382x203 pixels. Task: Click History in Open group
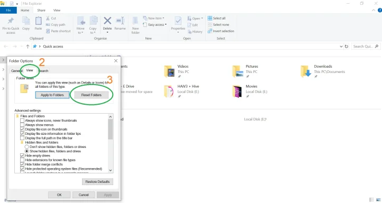(x=195, y=32)
